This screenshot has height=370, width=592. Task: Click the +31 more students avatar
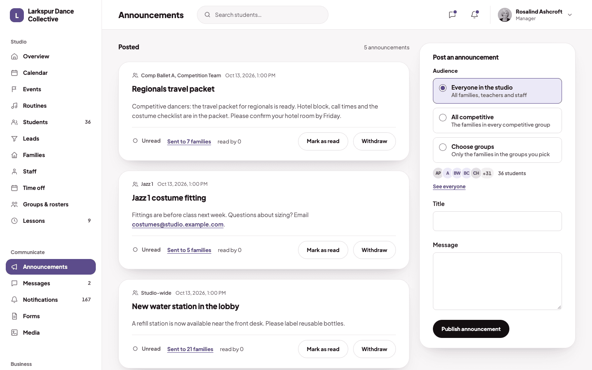[x=487, y=173]
